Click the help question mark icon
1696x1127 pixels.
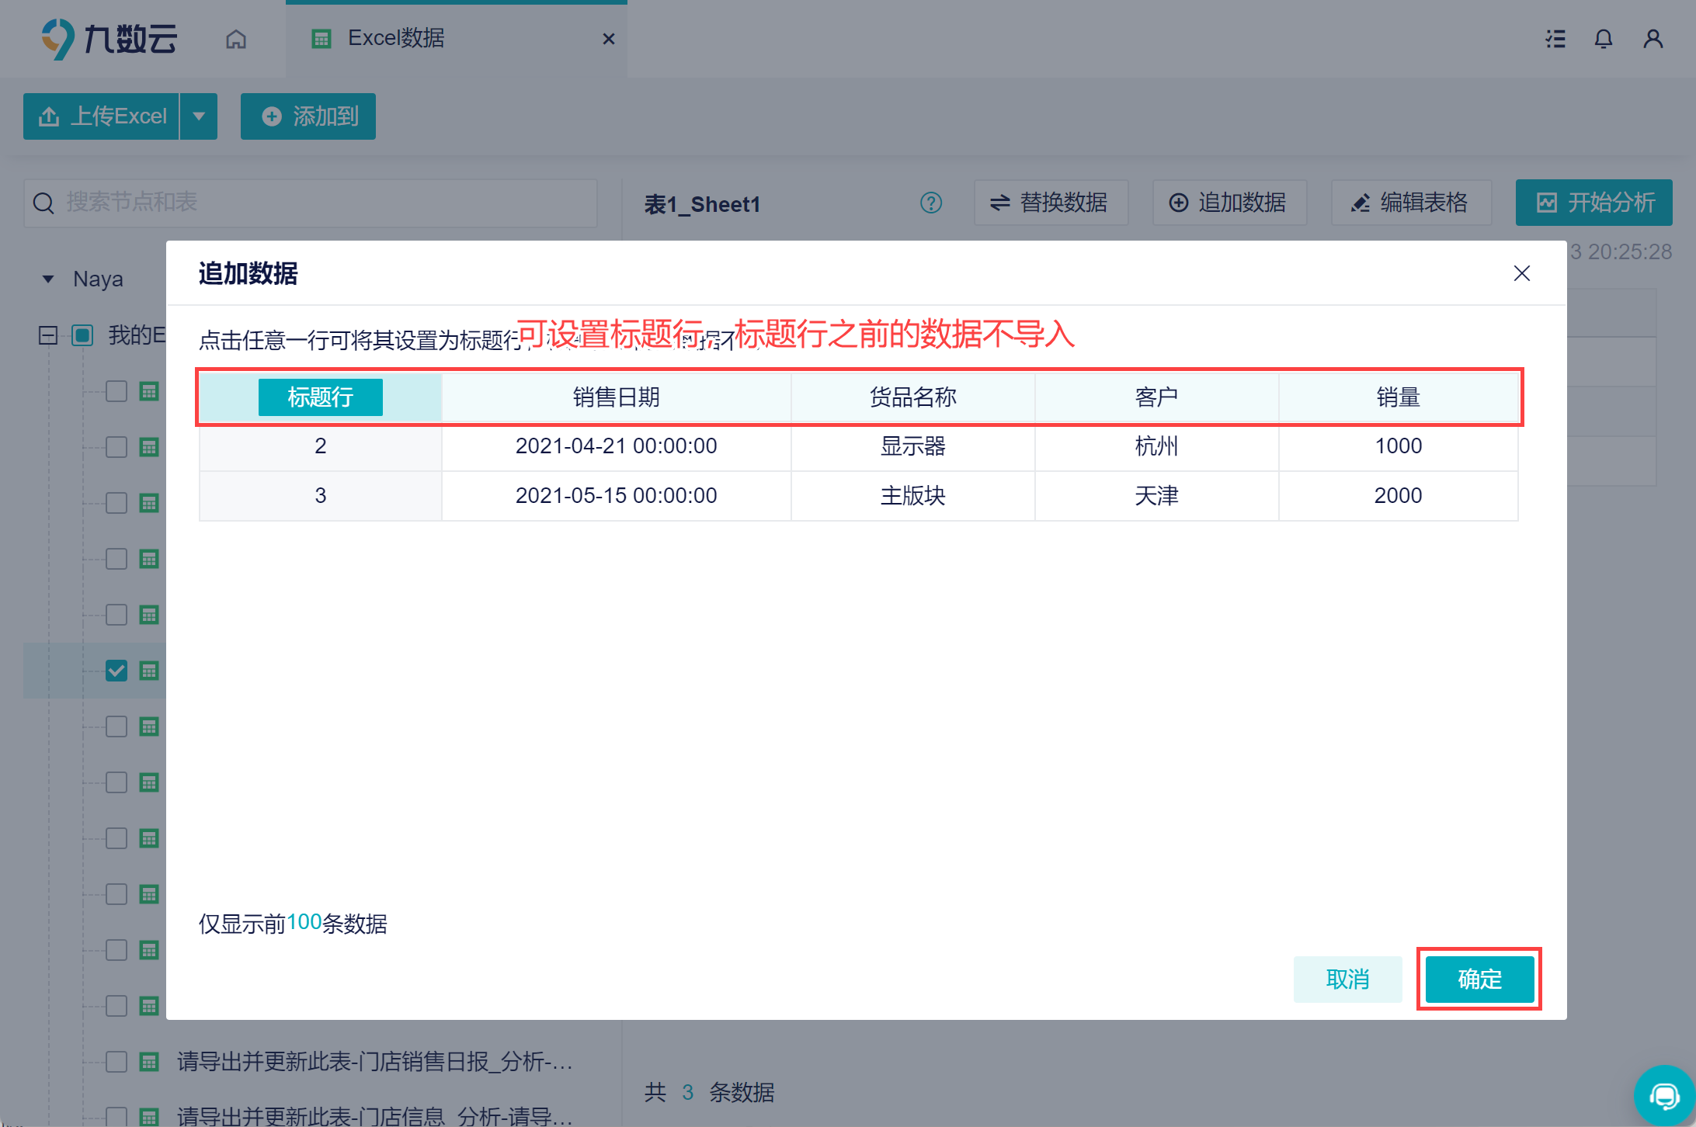931,203
